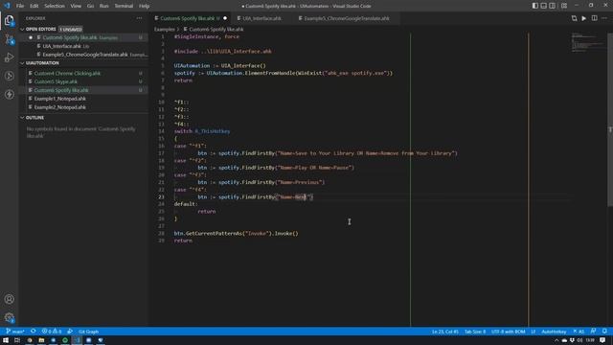Open the File menu
This screenshot has width=613, height=345.
[x=20, y=6]
